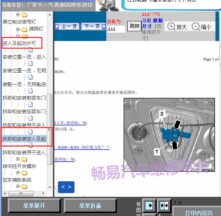Open the last 拆卸和安装用于进入 document
This screenshot has width=221, height=216.
click(x=24, y=152)
